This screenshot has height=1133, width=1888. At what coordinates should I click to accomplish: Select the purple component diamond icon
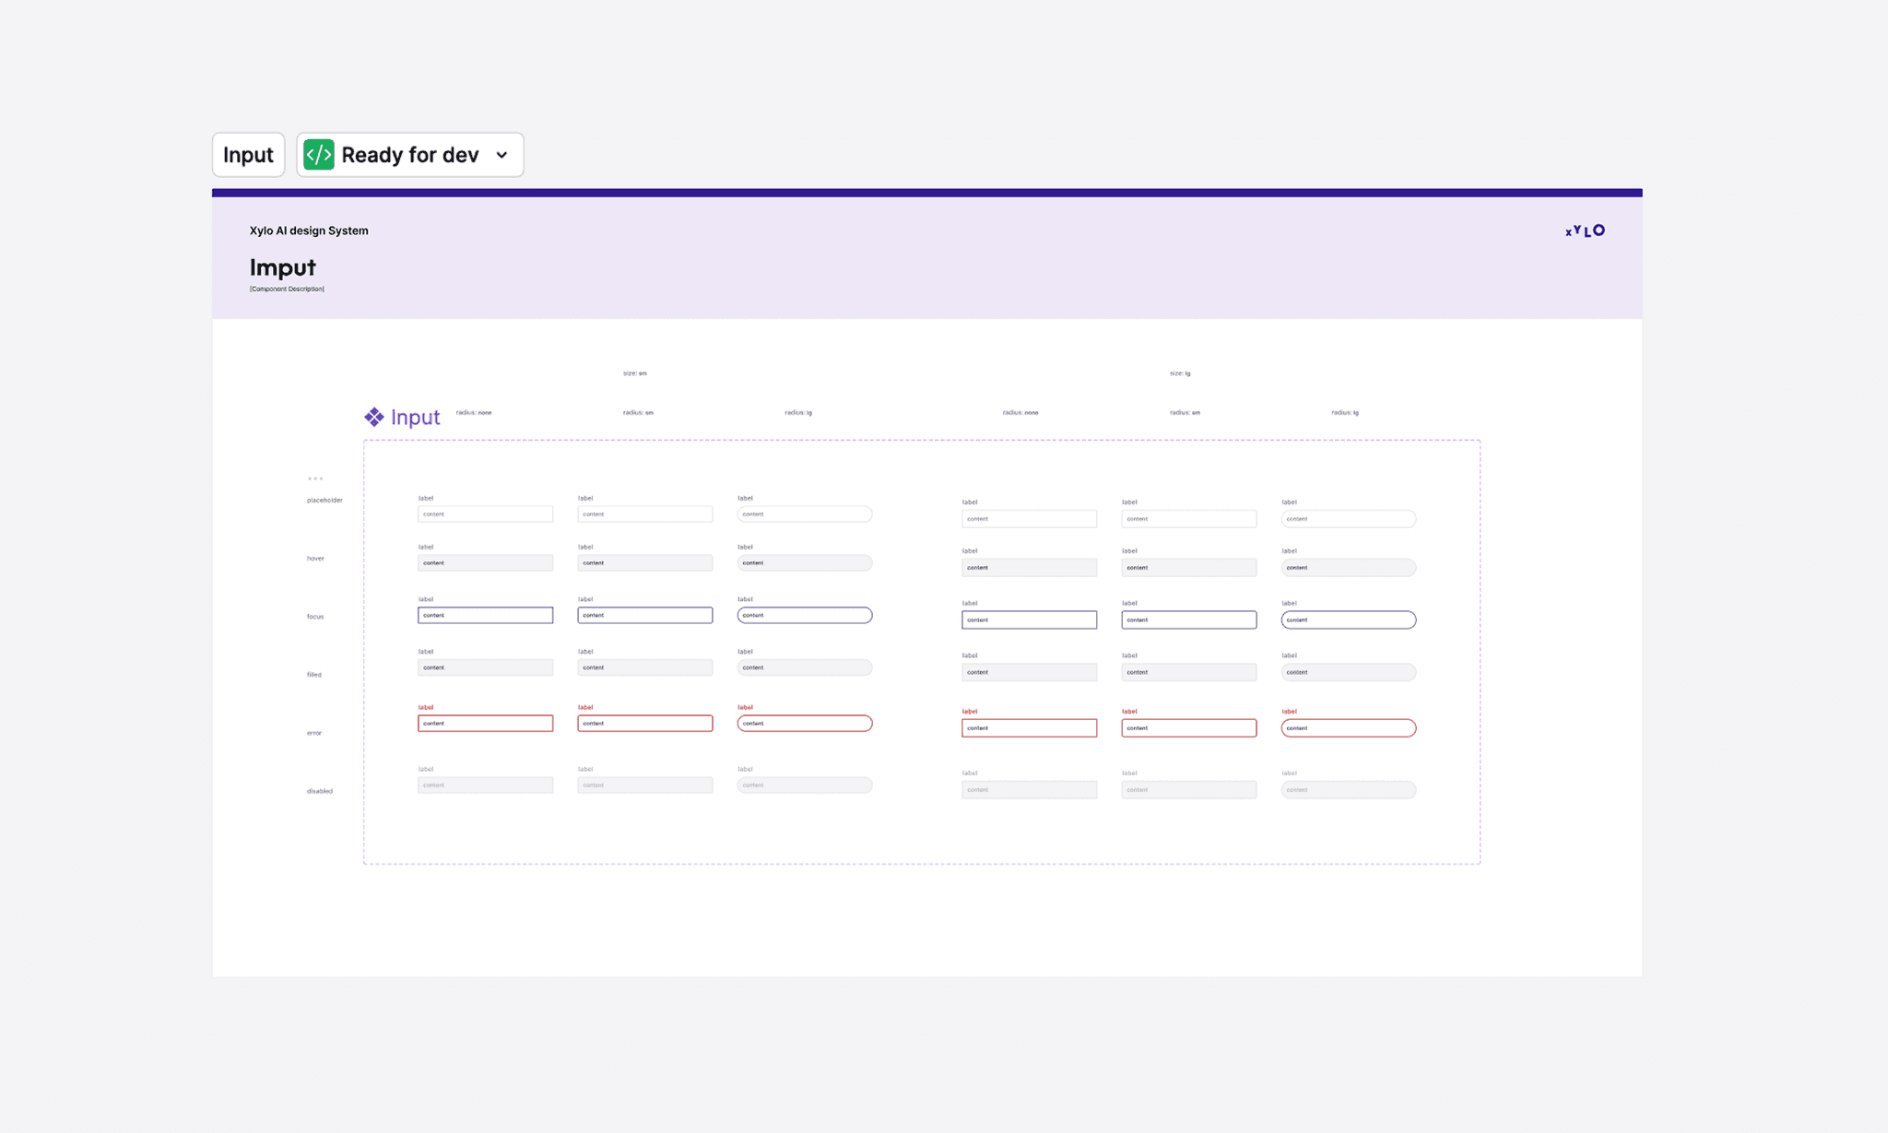[x=374, y=418]
